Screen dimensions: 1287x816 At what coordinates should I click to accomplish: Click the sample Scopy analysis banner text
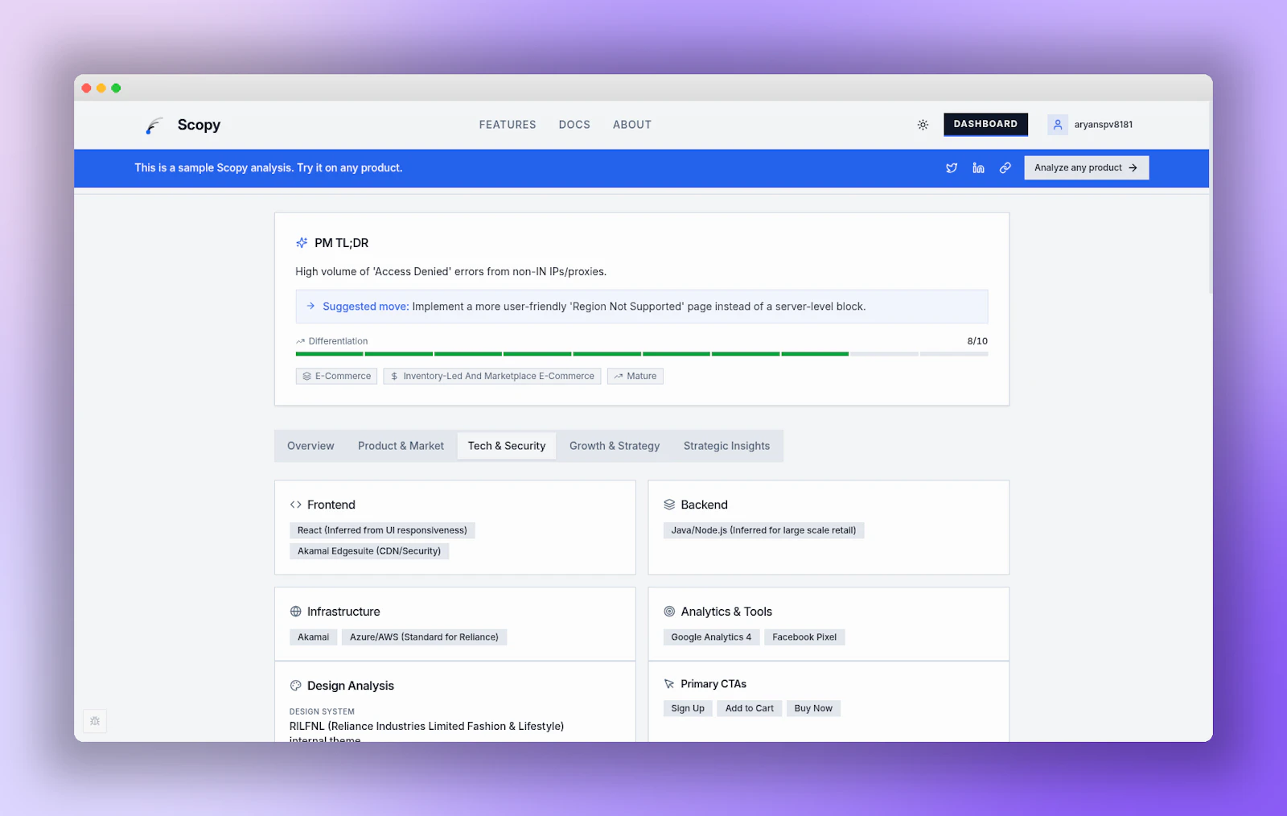pos(269,168)
